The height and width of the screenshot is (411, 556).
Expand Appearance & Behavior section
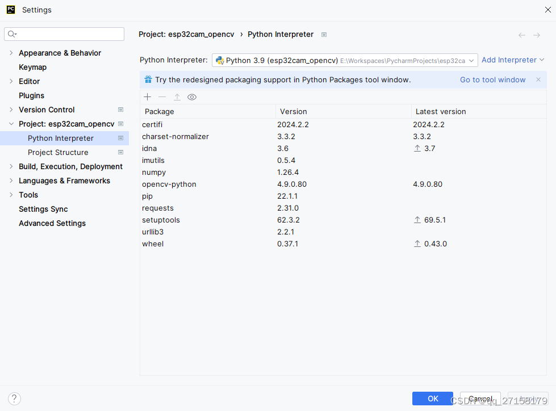point(11,53)
